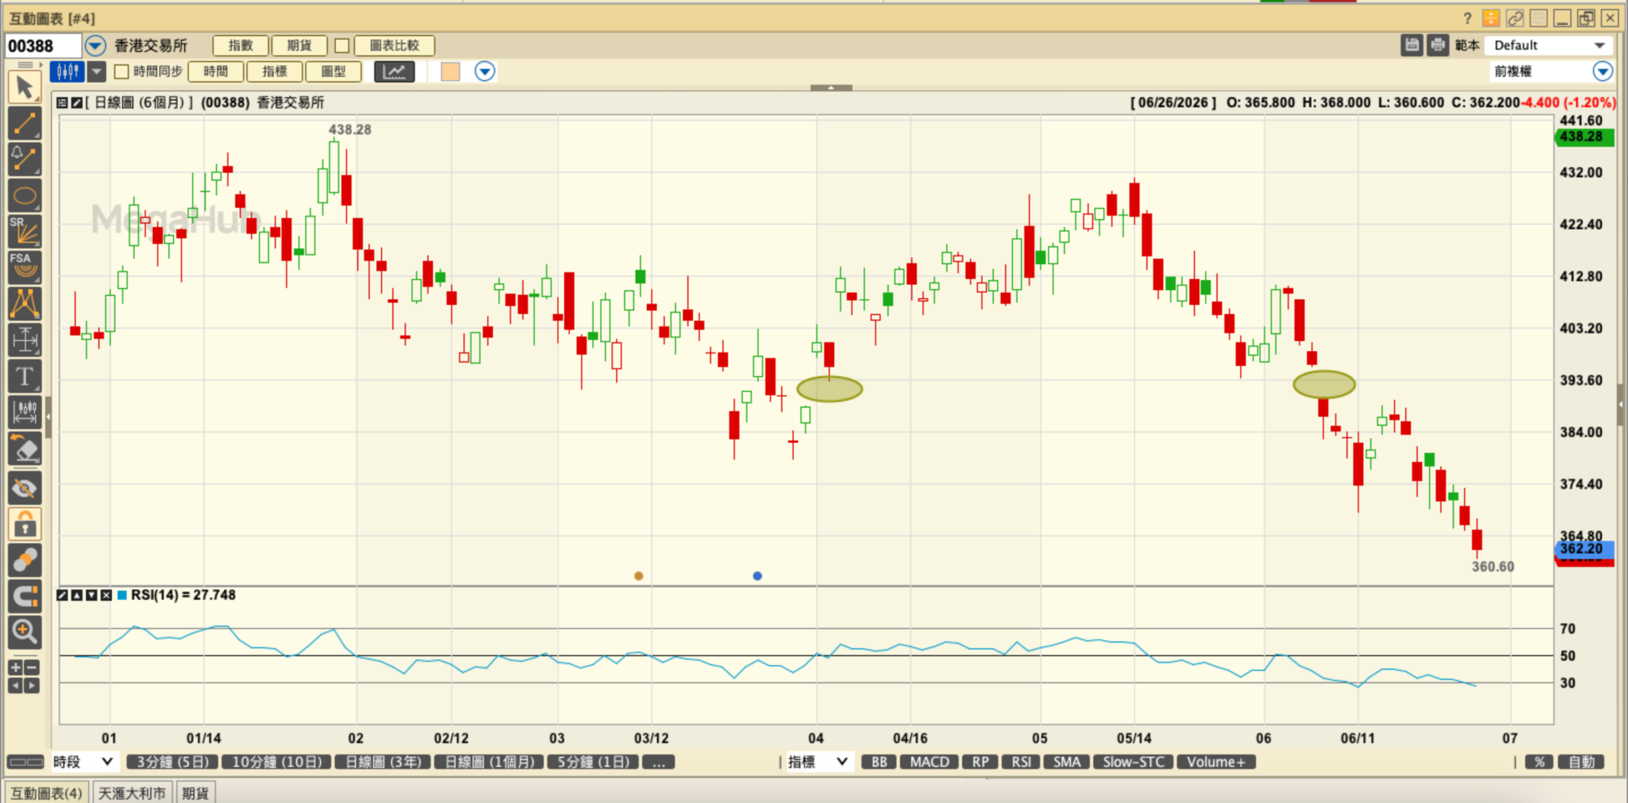Activate the magnet snap tool

[25, 596]
